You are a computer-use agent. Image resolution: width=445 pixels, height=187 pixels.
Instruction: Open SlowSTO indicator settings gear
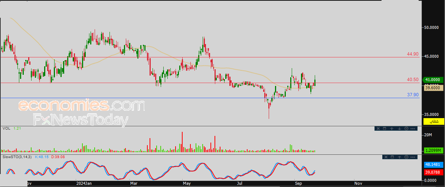pos(406,157)
